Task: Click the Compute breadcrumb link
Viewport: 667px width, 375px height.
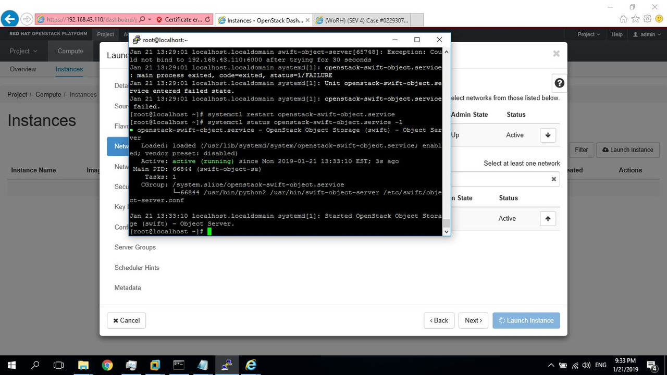Action: pos(48,95)
